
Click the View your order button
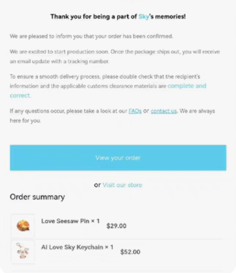(x=118, y=157)
